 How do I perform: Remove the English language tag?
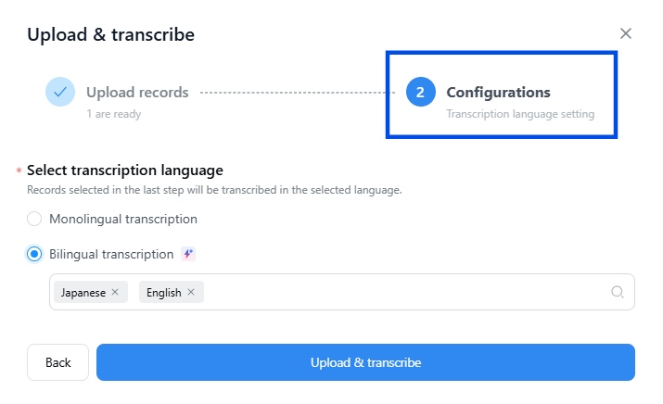pyautogui.click(x=191, y=292)
